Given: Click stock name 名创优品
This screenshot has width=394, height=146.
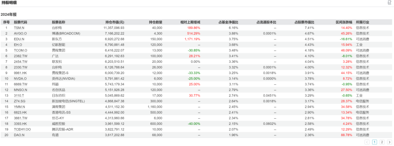Looking at the screenshot, I should tap(58, 90).
